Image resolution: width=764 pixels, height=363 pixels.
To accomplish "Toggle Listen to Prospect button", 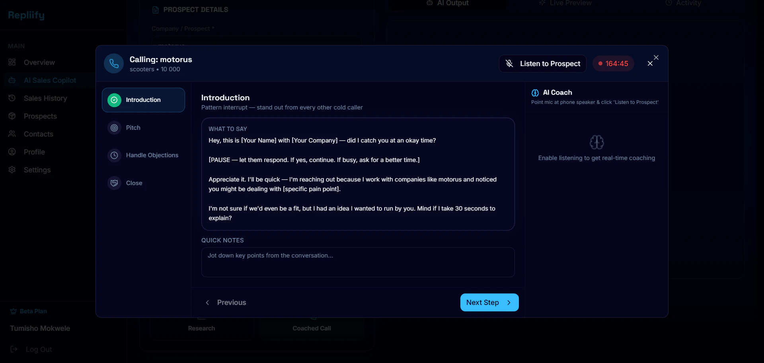I will (x=543, y=64).
